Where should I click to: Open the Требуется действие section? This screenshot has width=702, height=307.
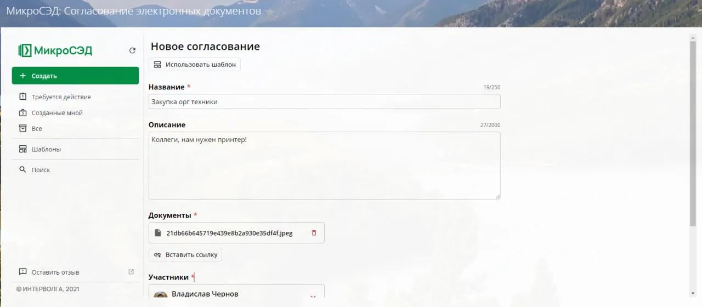point(61,97)
